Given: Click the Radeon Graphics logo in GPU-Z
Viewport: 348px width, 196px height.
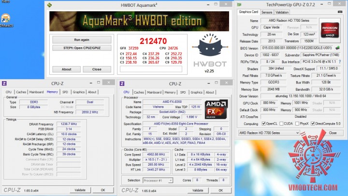Looking at the screenshot, I should pyautogui.click(x=330, y=30).
